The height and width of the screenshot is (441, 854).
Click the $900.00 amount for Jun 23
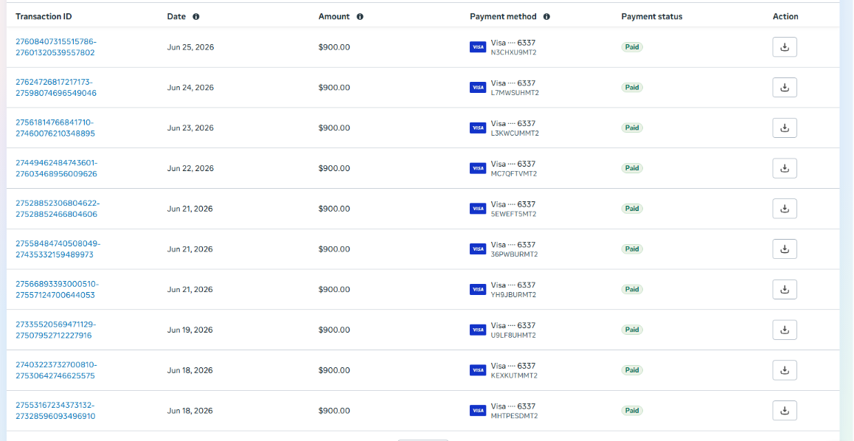point(334,128)
